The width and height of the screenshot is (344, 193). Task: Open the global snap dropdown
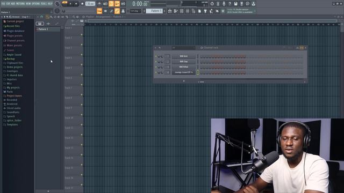pyautogui.click(x=135, y=11)
